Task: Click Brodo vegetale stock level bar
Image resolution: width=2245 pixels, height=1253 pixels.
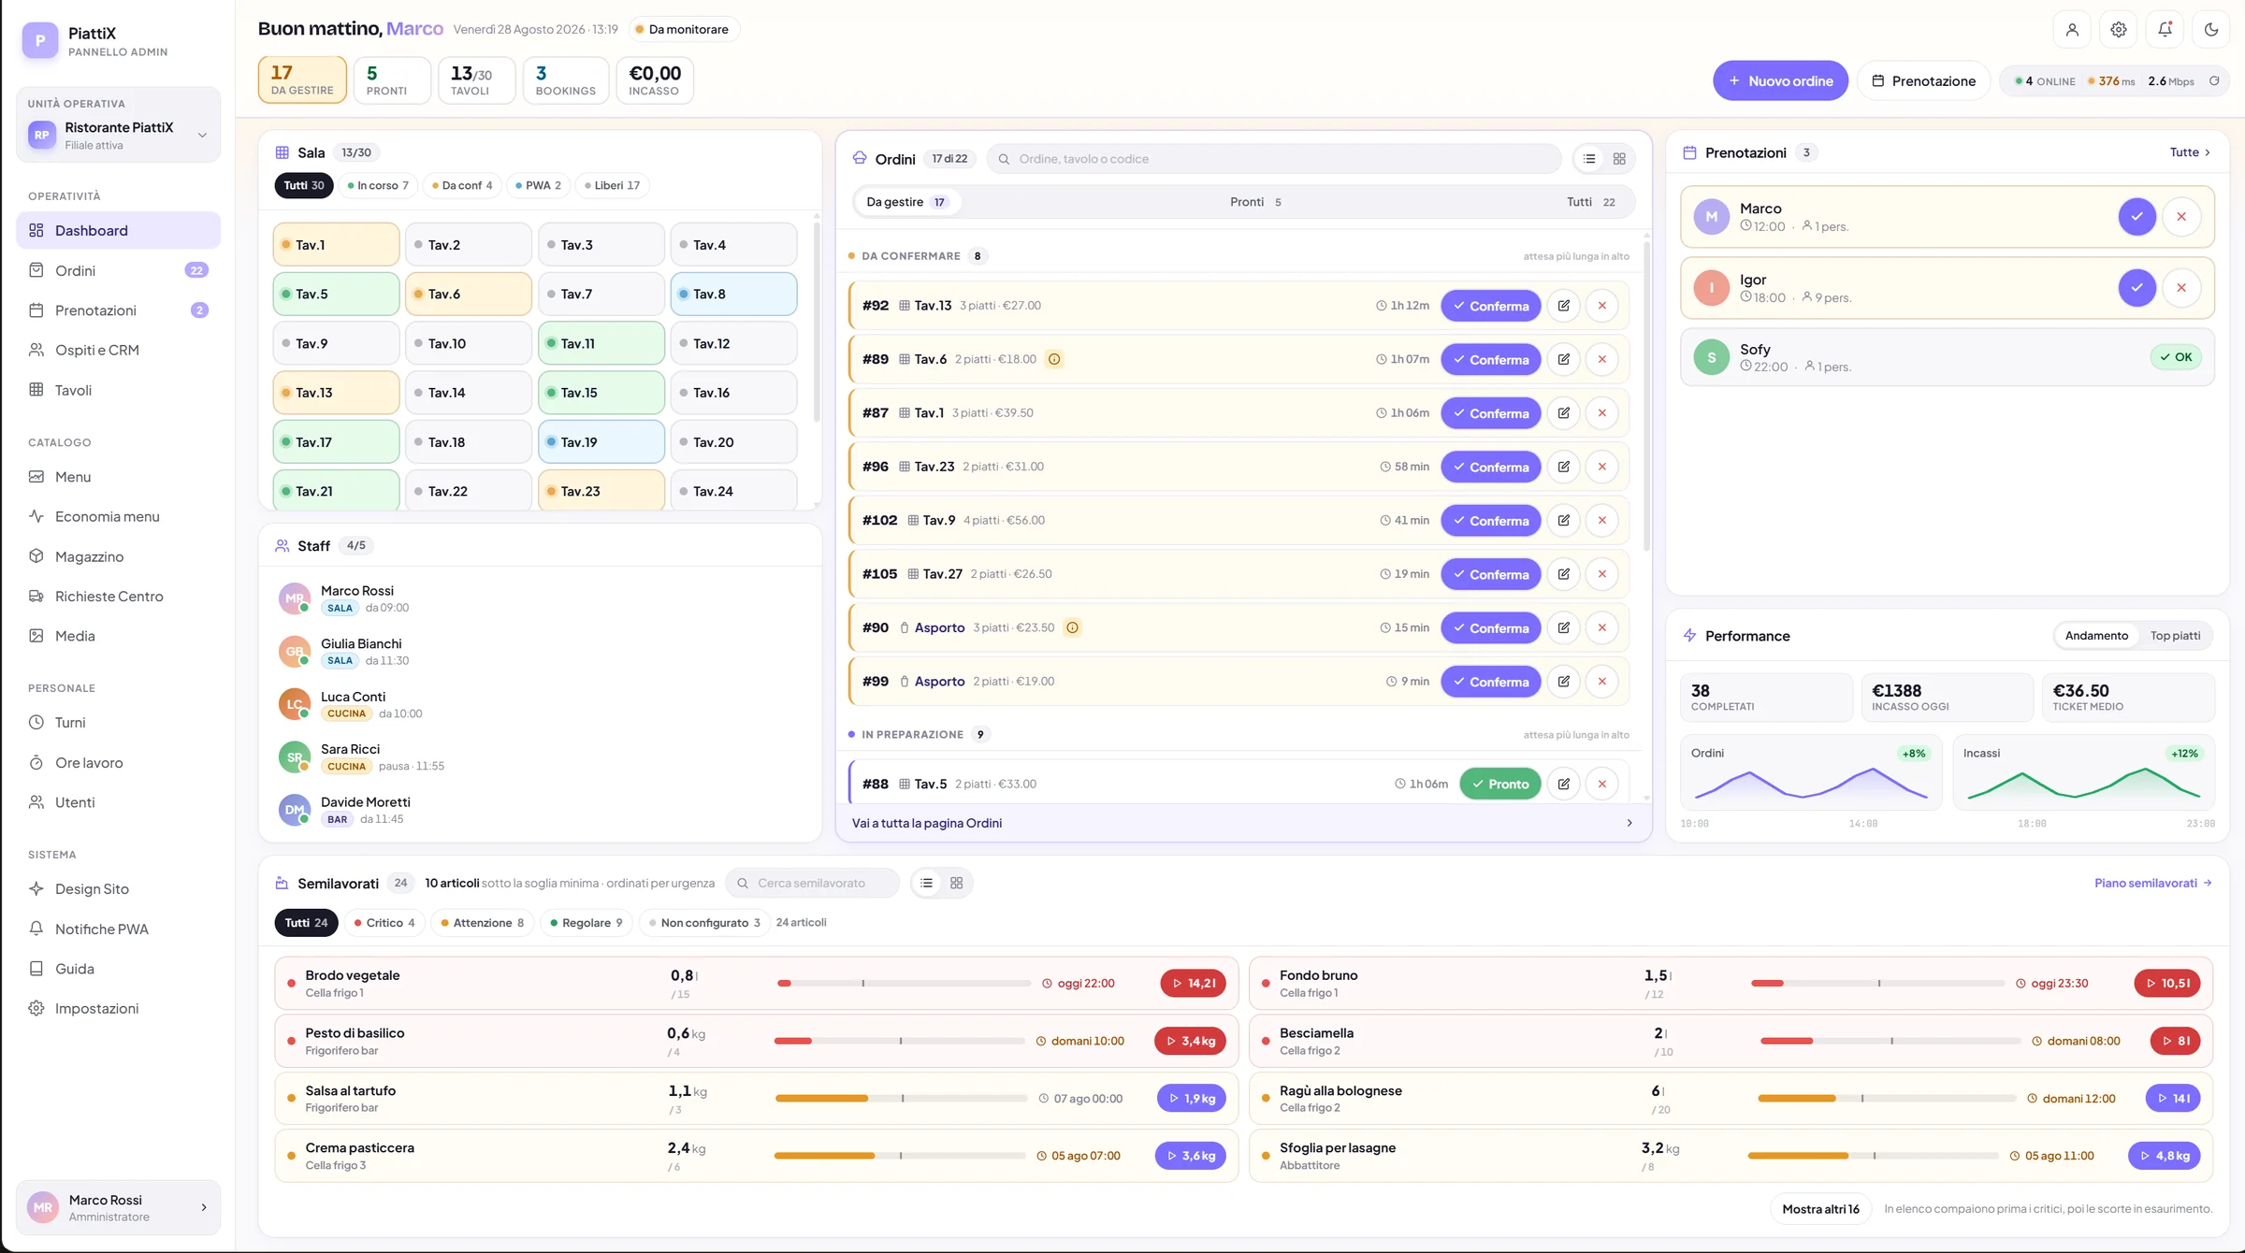Action: click(x=904, y=983)
